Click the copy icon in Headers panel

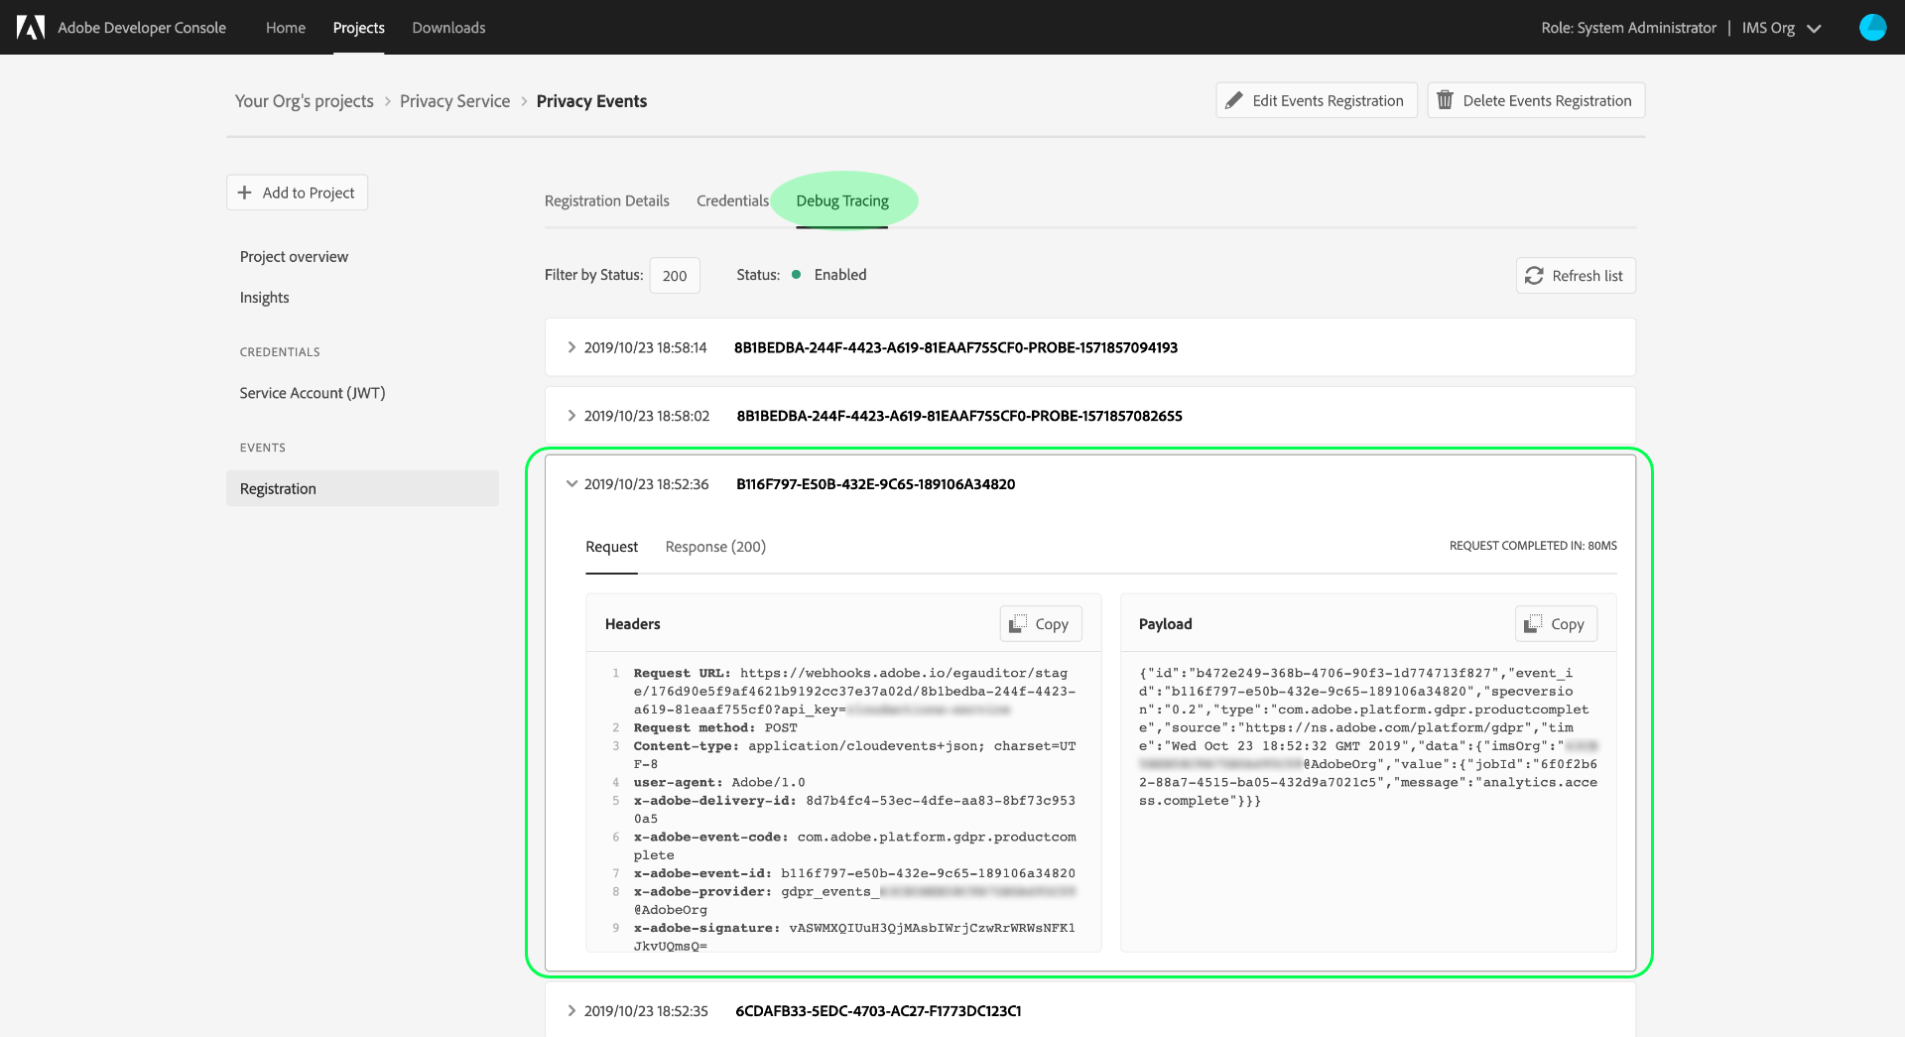(1018, 624)
